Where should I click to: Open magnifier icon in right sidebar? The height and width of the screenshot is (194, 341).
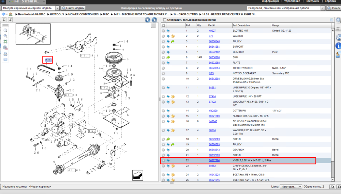(338, 20)
